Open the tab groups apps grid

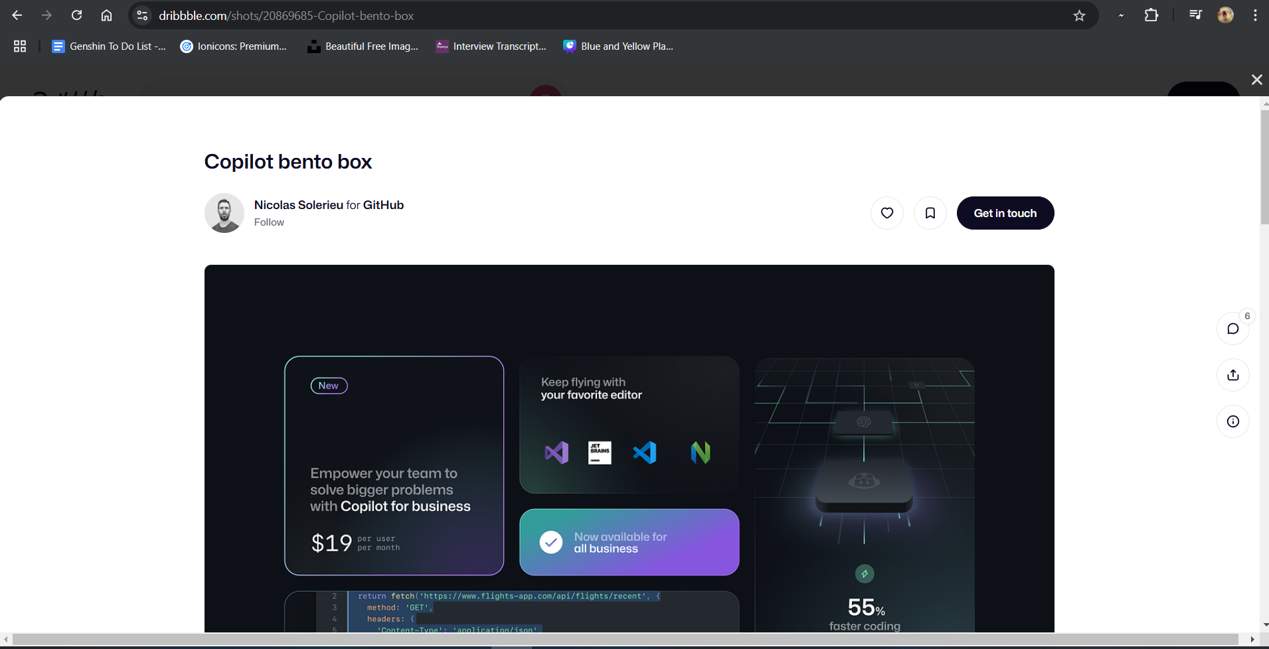(20, 46)
